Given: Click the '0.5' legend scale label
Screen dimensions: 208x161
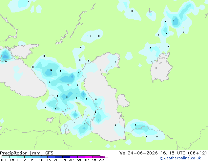Looking at the screenshot, I should [11, 160].
